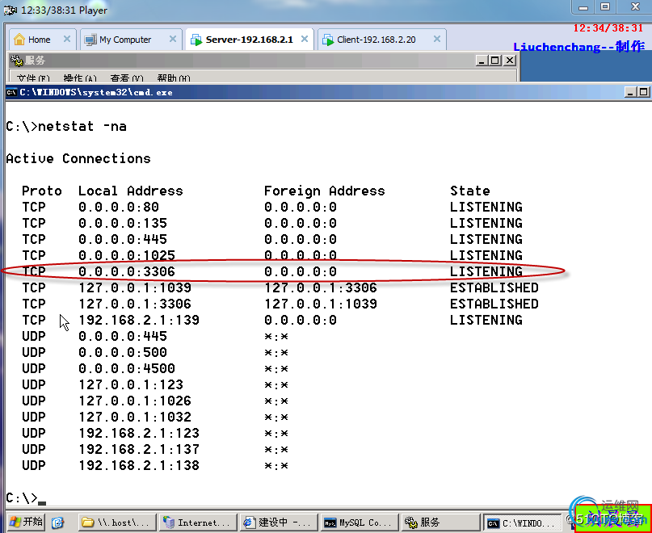652x533 pixels.
Task: Click UDP local address 0.0.0.0:500
Action: pos(123,353)
